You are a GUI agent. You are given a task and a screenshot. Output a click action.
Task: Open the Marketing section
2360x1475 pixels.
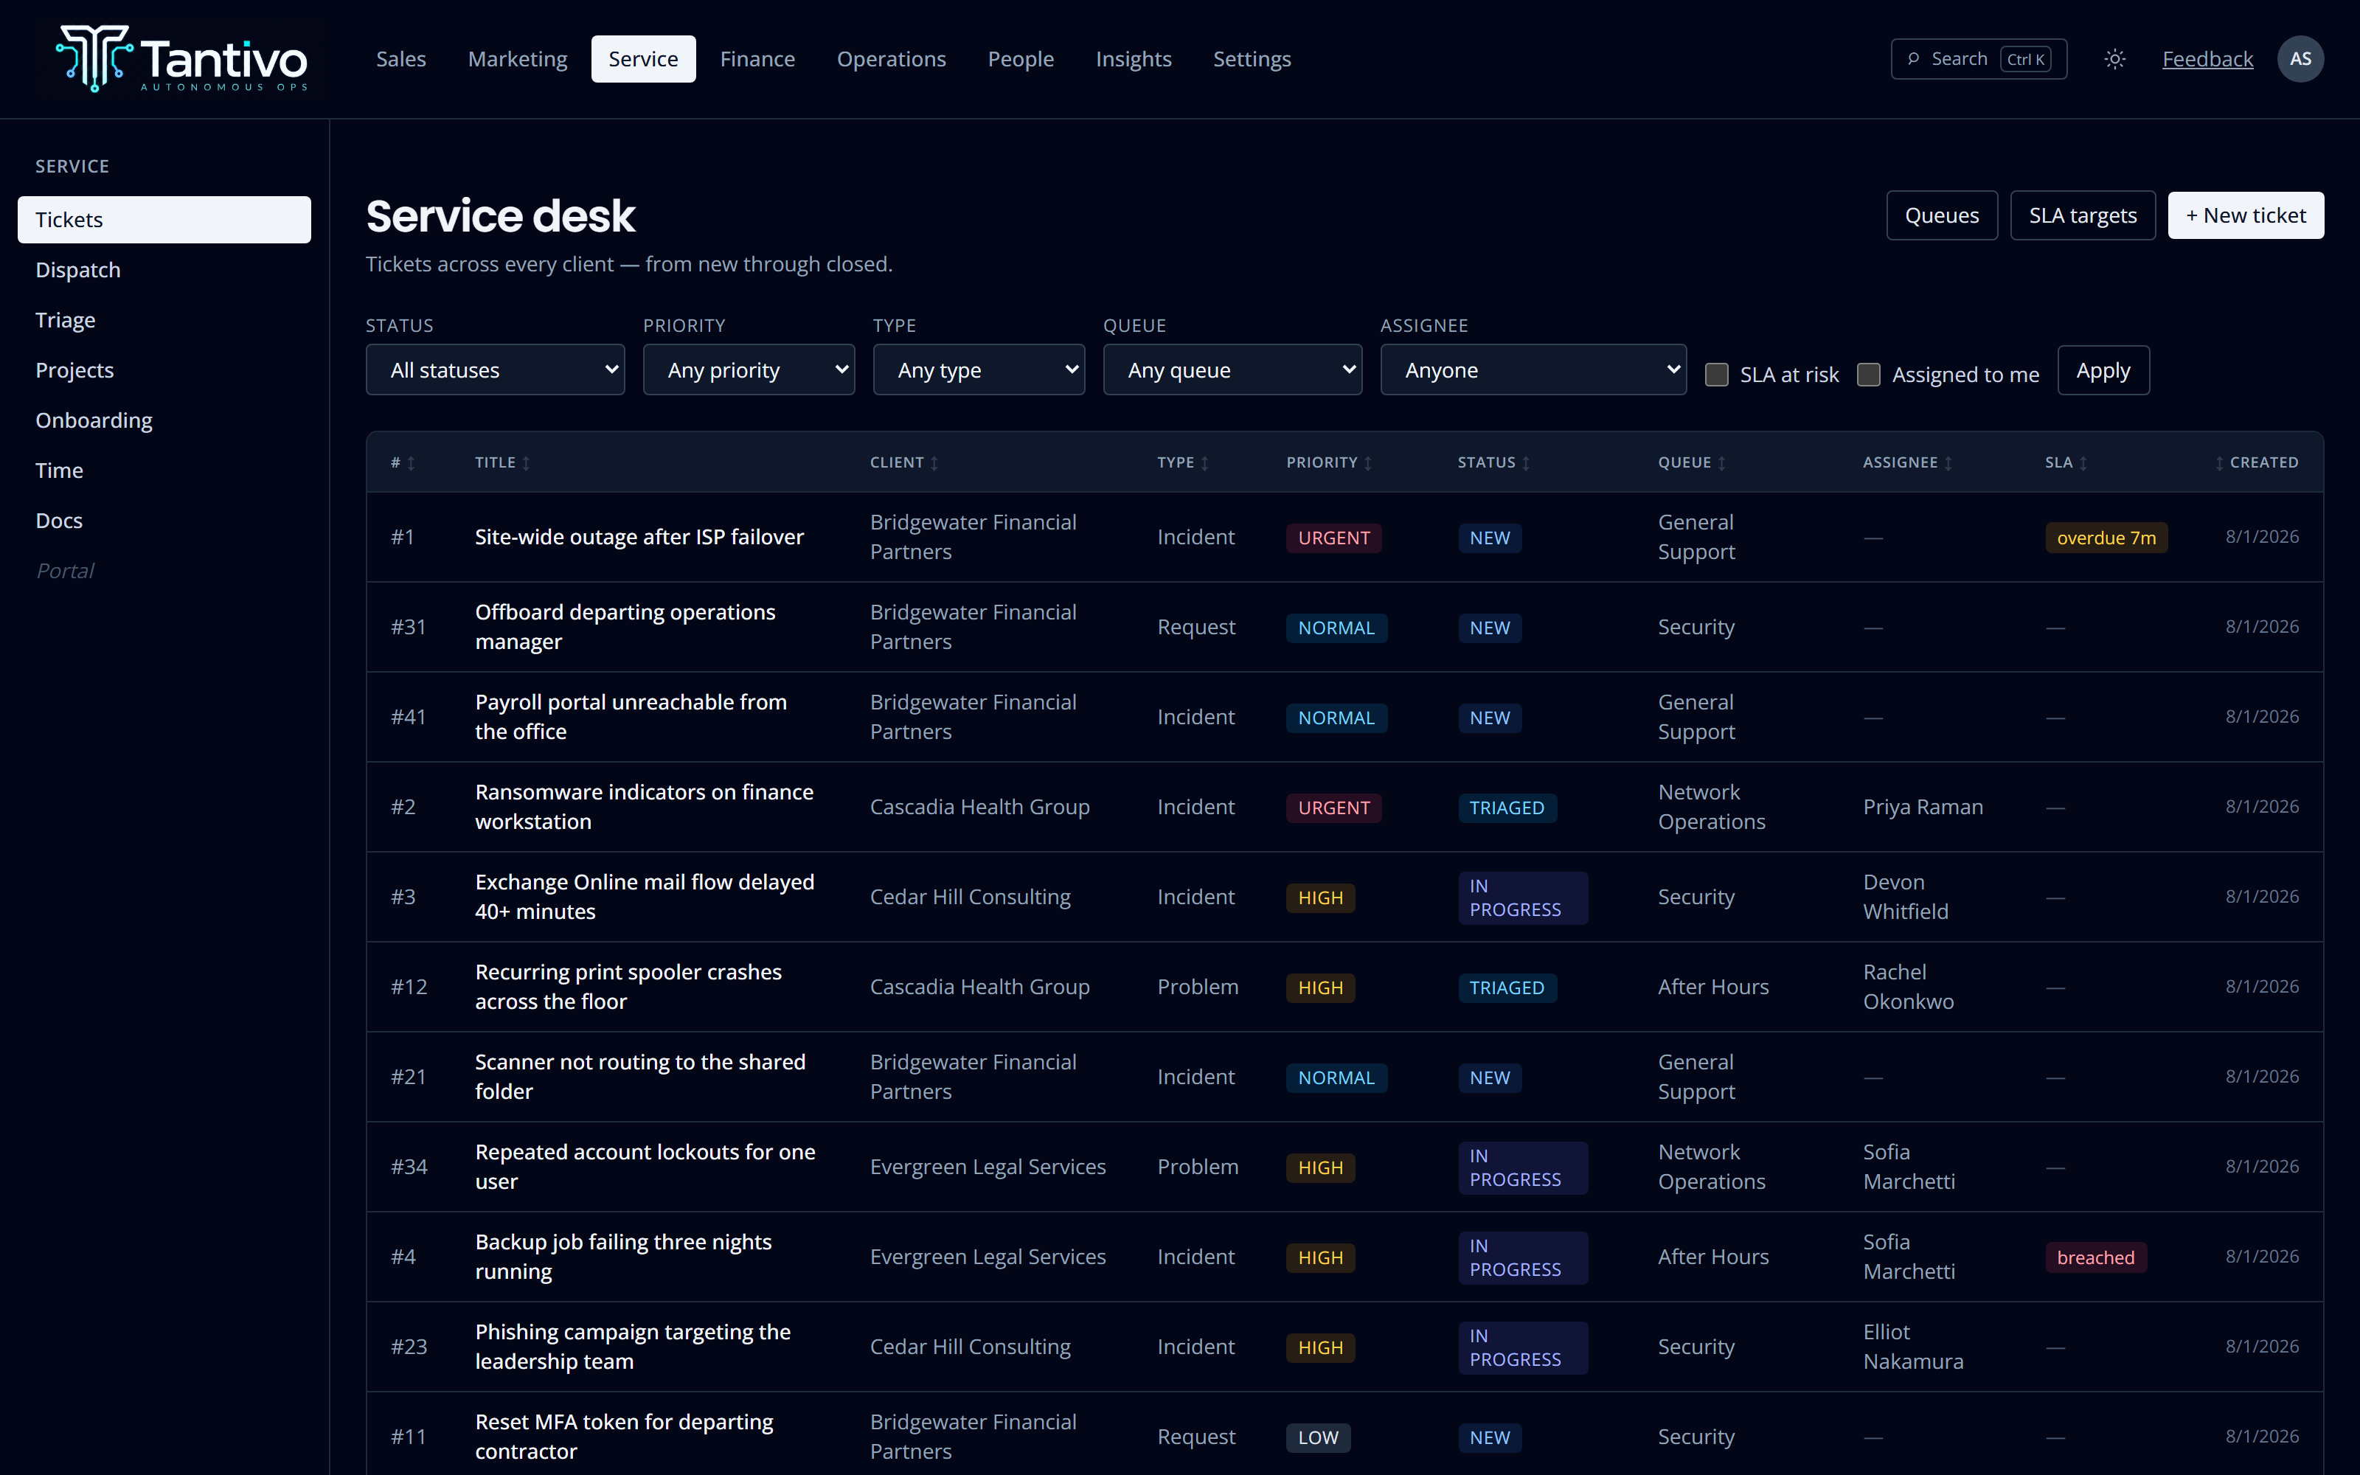click(518, 58)
